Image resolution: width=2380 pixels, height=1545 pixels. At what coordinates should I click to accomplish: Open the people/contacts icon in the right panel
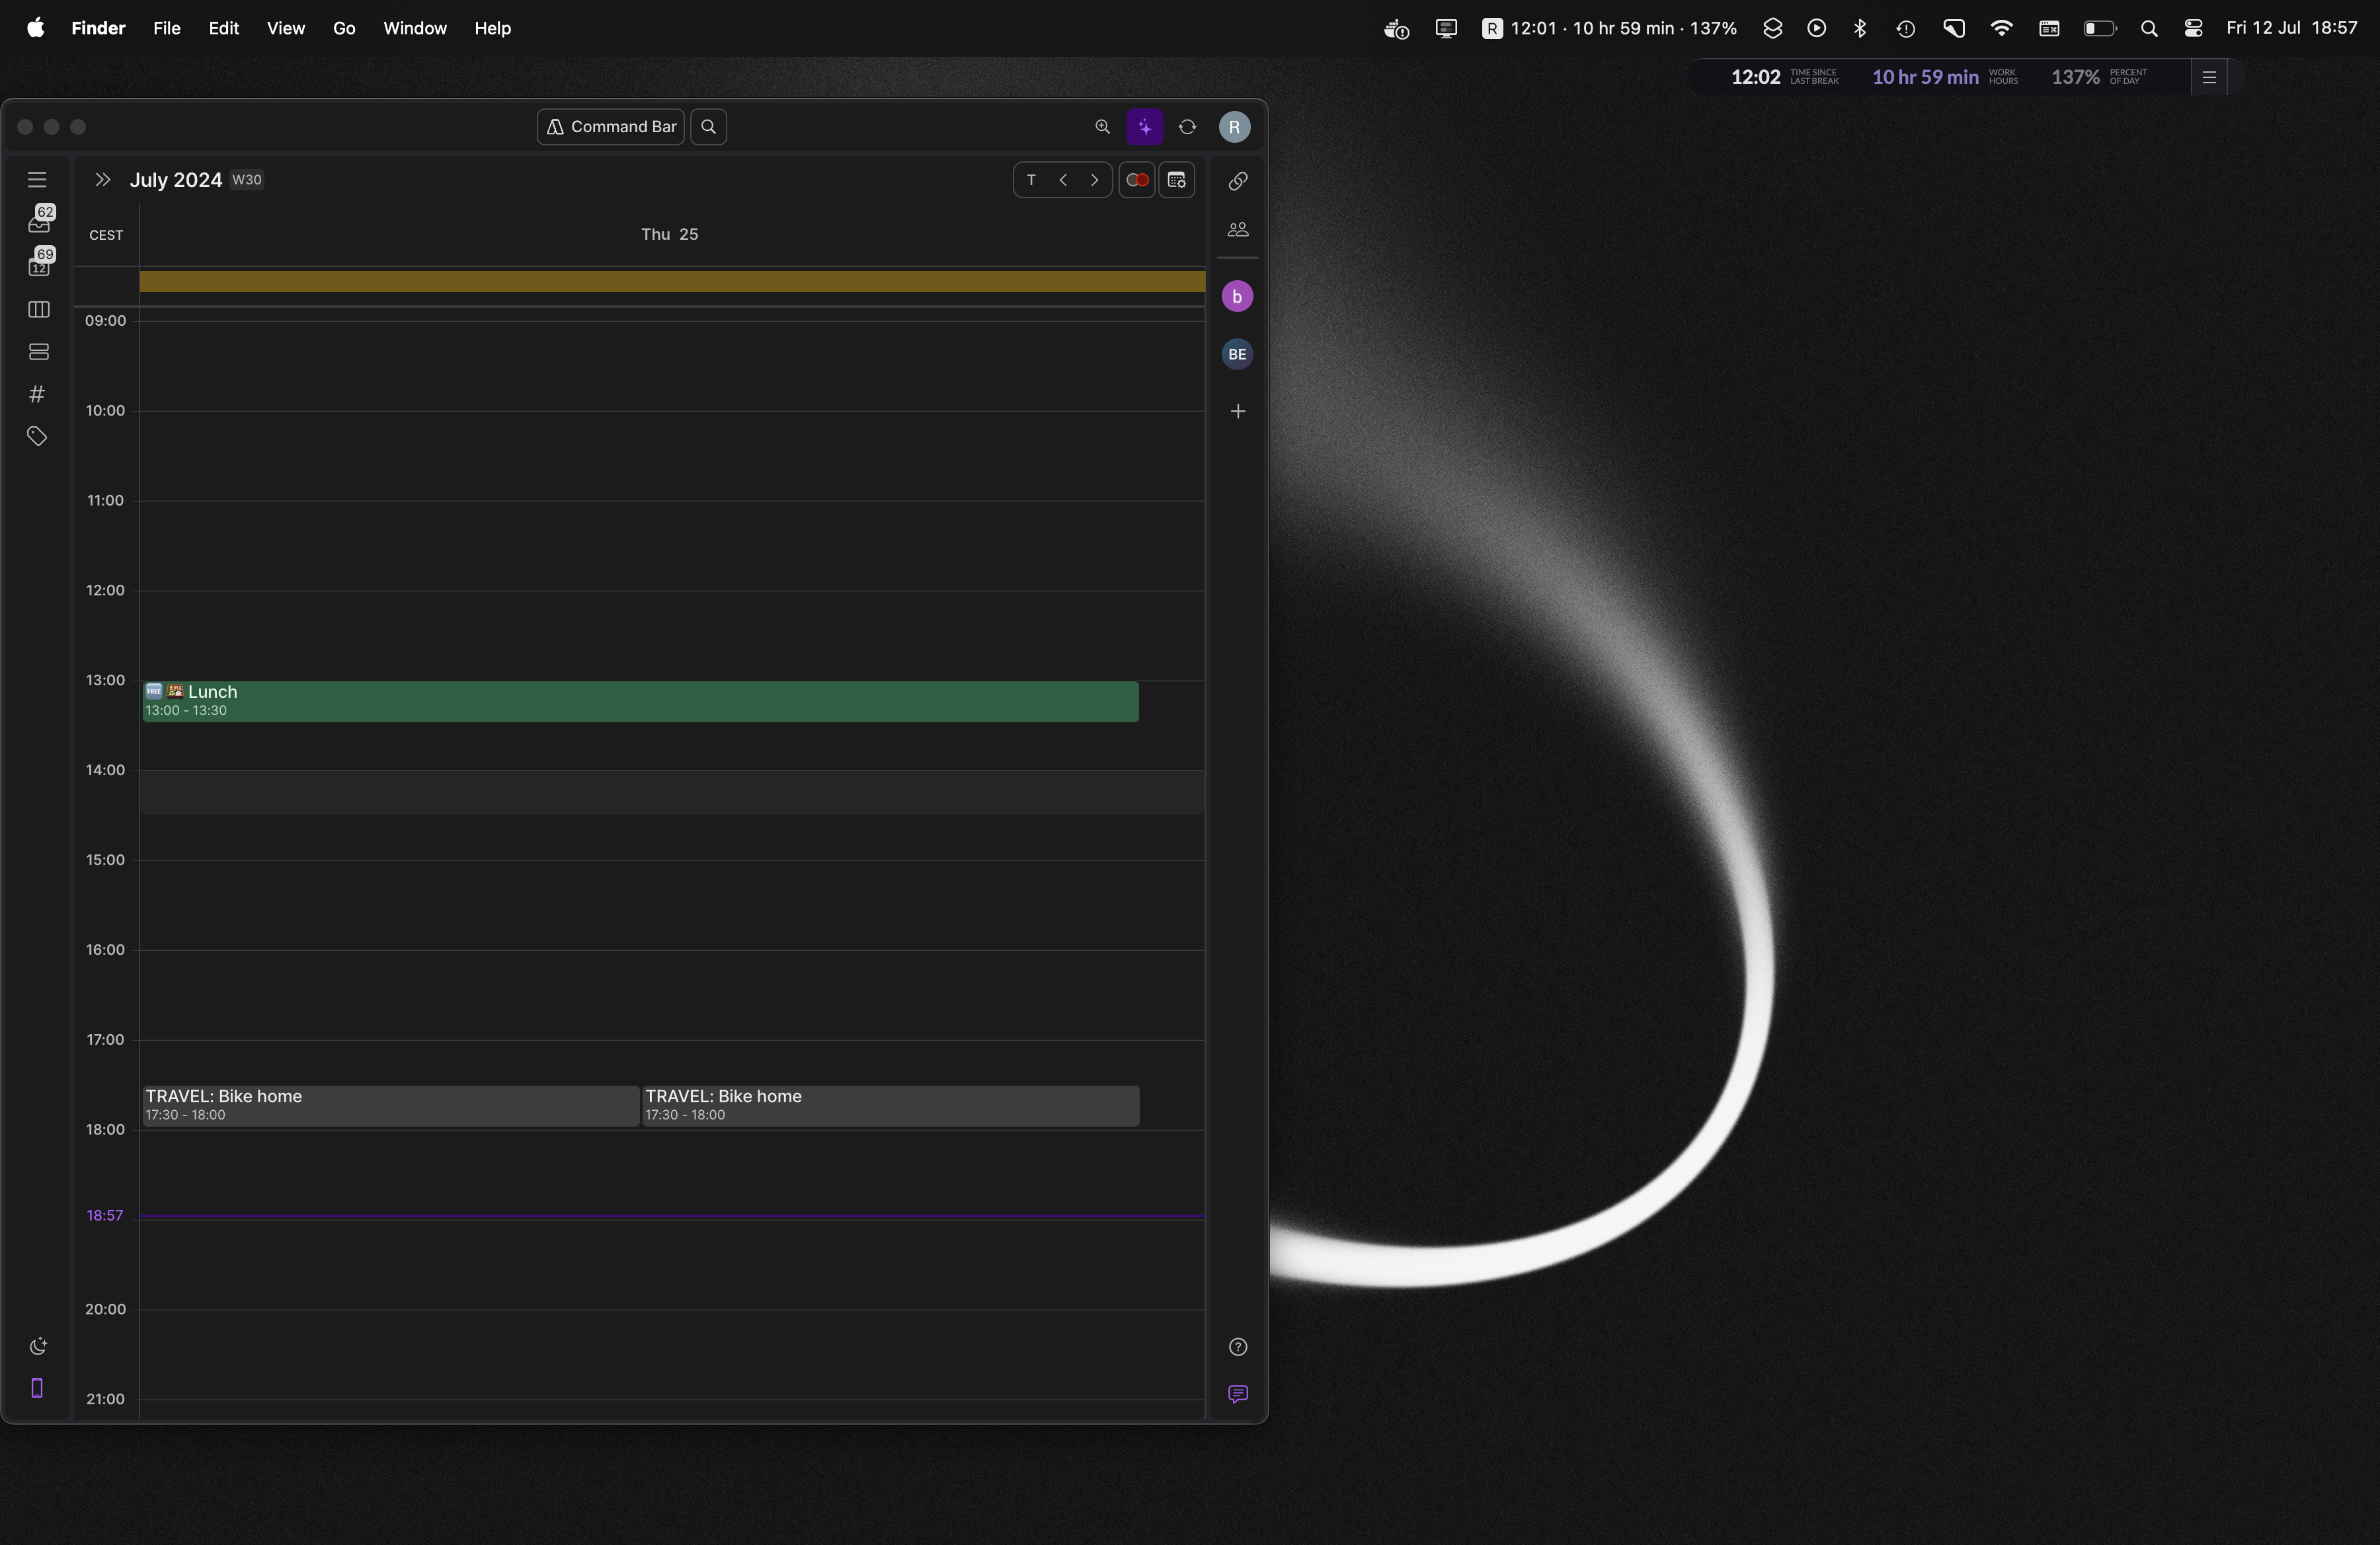pyautogui.click(x=1238, y=230)
